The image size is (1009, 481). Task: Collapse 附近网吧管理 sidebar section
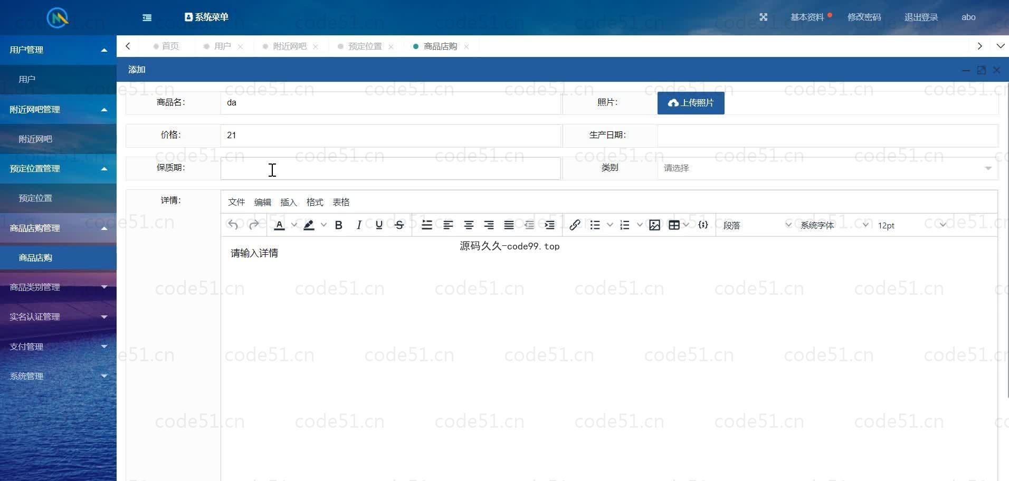point(58,109)
